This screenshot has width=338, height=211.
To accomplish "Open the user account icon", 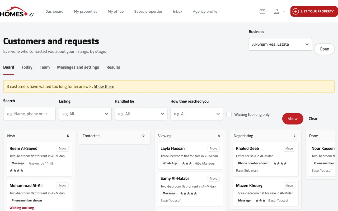I will (x=276, y=11).
